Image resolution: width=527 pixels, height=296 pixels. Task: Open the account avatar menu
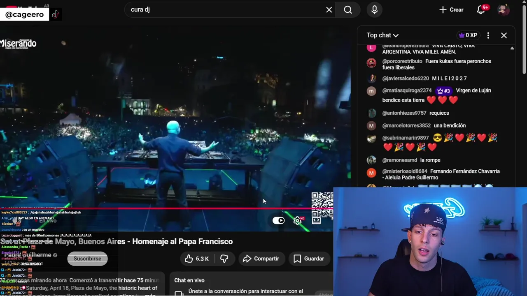click(503, 9)
